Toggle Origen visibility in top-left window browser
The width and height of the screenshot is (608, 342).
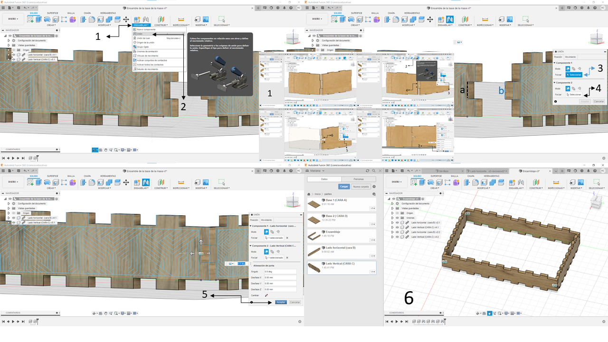(13, 50)
